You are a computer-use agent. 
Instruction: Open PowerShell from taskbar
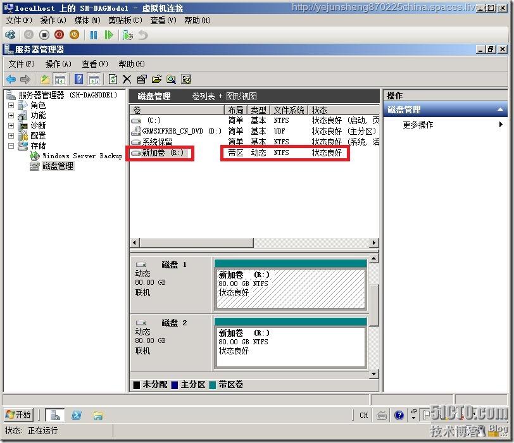pos(77,415)
